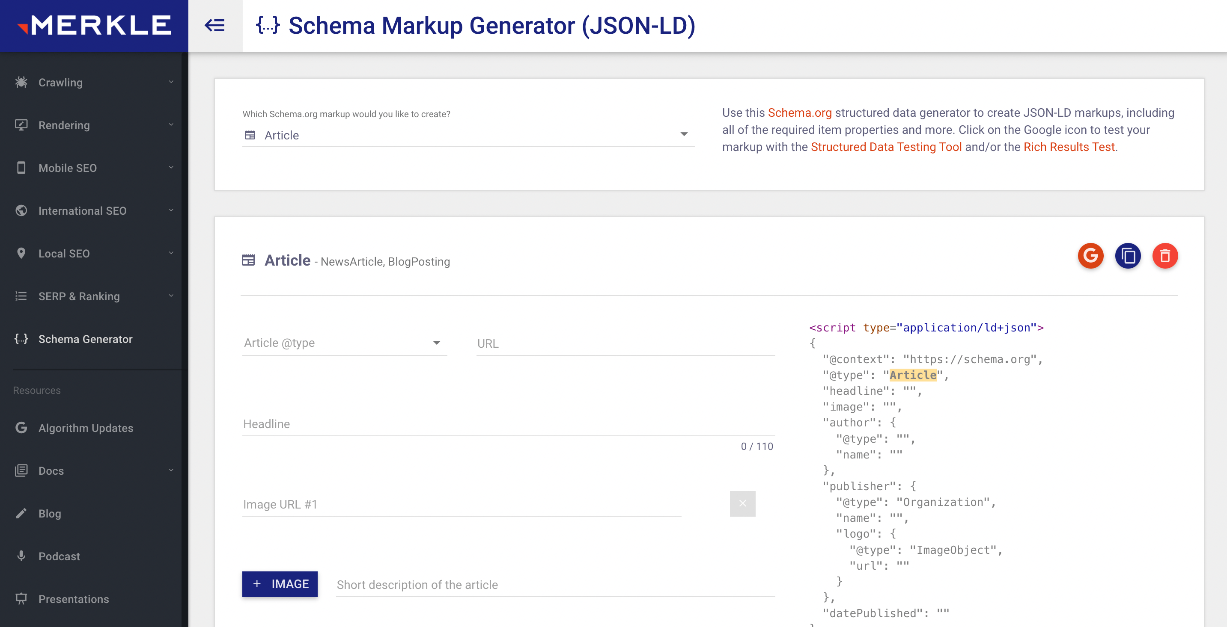Image resolution: width=1227 pixels, height=627 pixels.
Task: Click the copy markup icon button
Action: (x=1127, y=256)
